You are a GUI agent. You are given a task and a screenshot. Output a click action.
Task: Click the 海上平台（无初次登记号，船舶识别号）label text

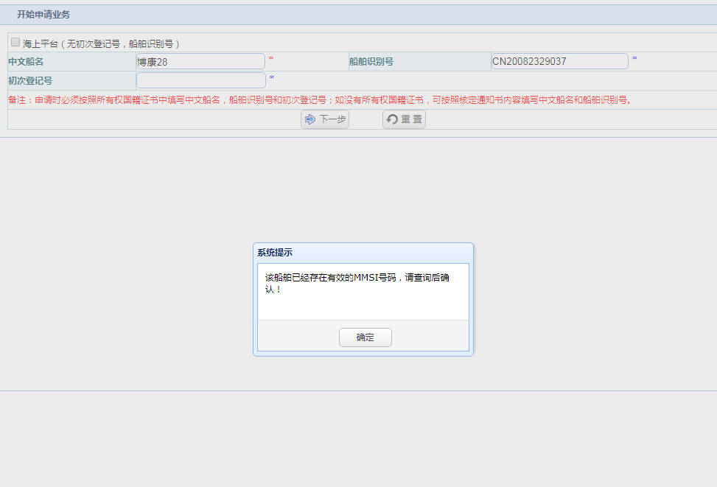102,43
